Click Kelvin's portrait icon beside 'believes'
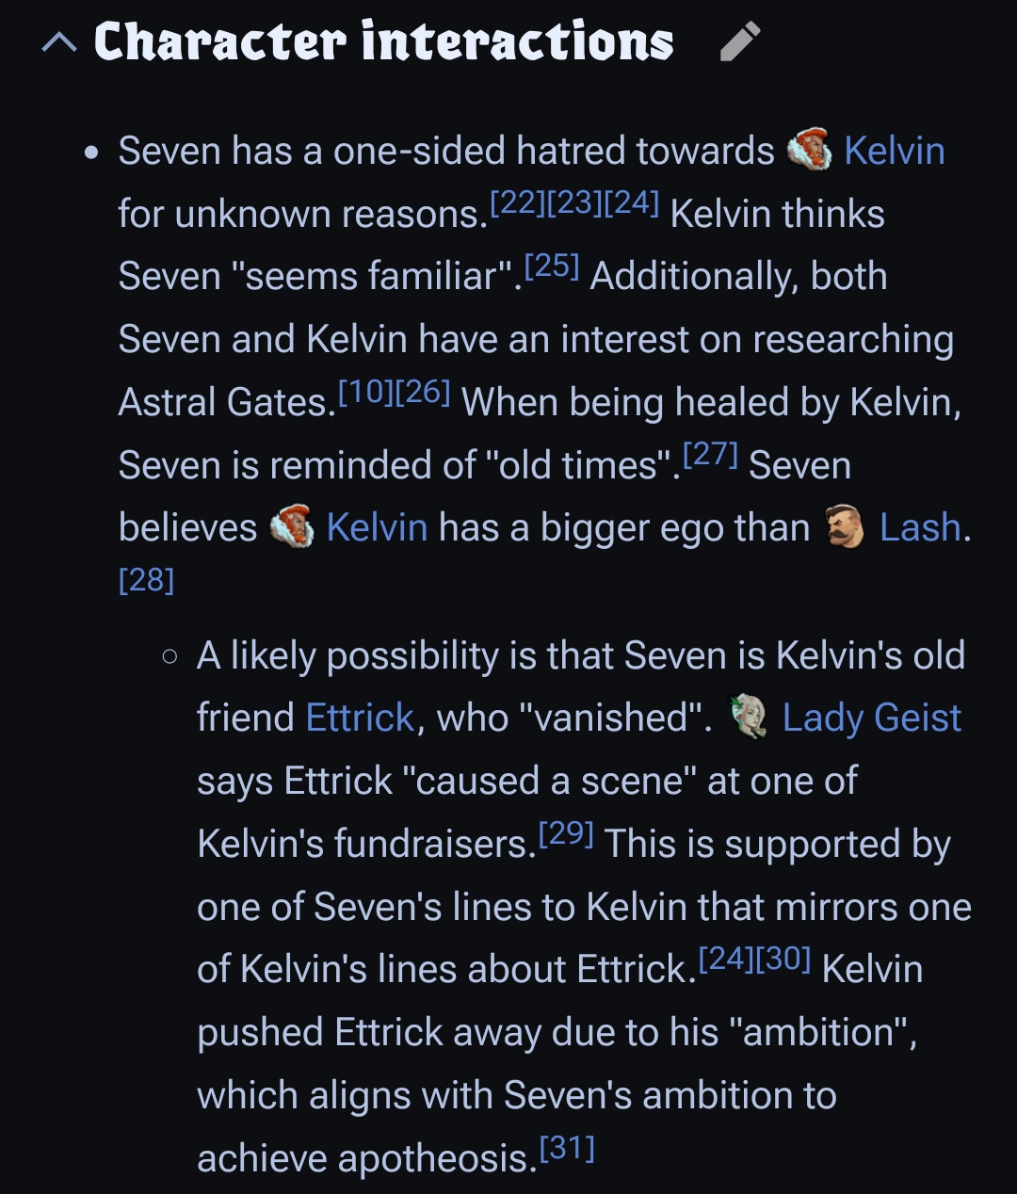The height and width of the screenshot is (1194, 1017). coord(292,527)
